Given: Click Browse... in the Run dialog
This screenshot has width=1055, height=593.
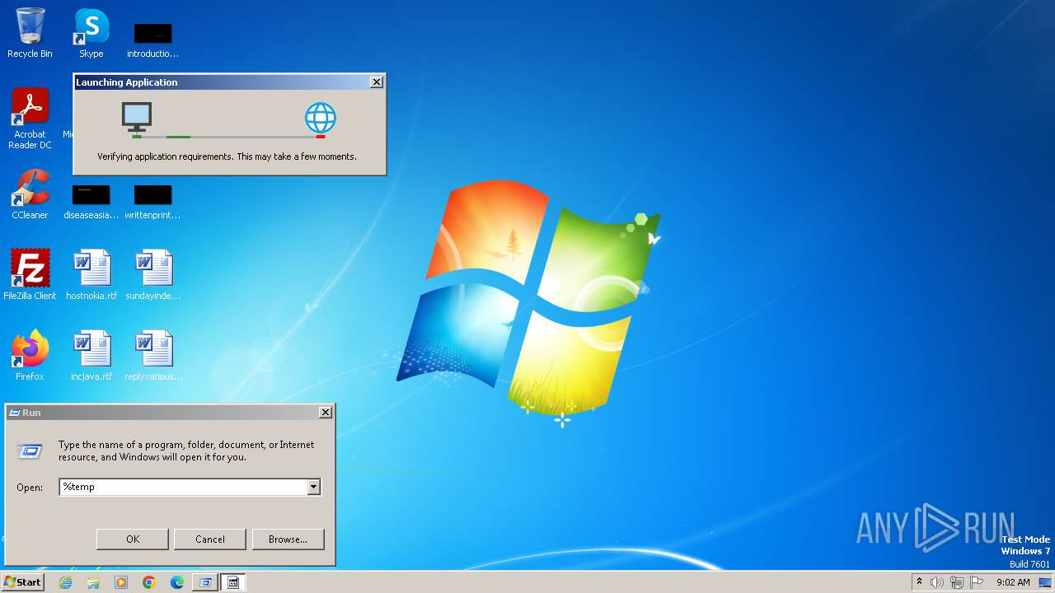Looking at the screenshot, I should click(288, 539).
